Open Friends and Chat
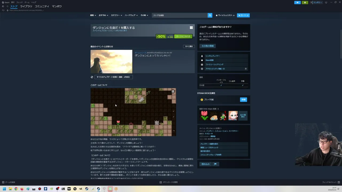342x192 pixels. tap(331, 182)
